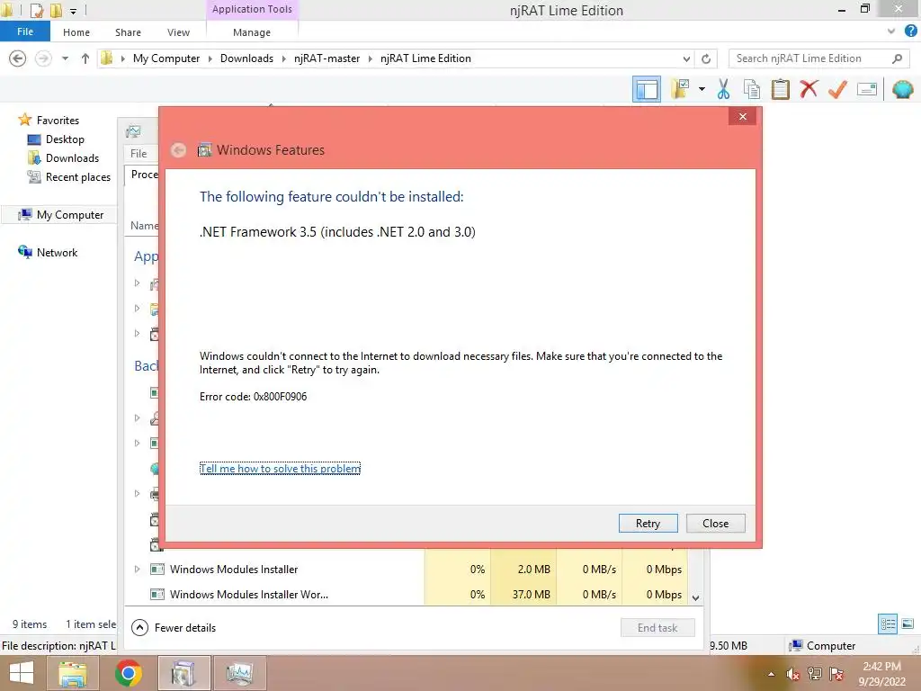Click the Windows Features taskbar icon
Viewport: 921px width, 691px height.
183,673
